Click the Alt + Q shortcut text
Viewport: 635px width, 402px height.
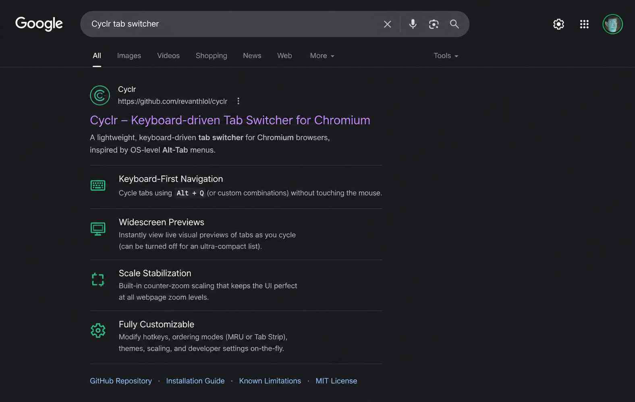click(190, 193)
